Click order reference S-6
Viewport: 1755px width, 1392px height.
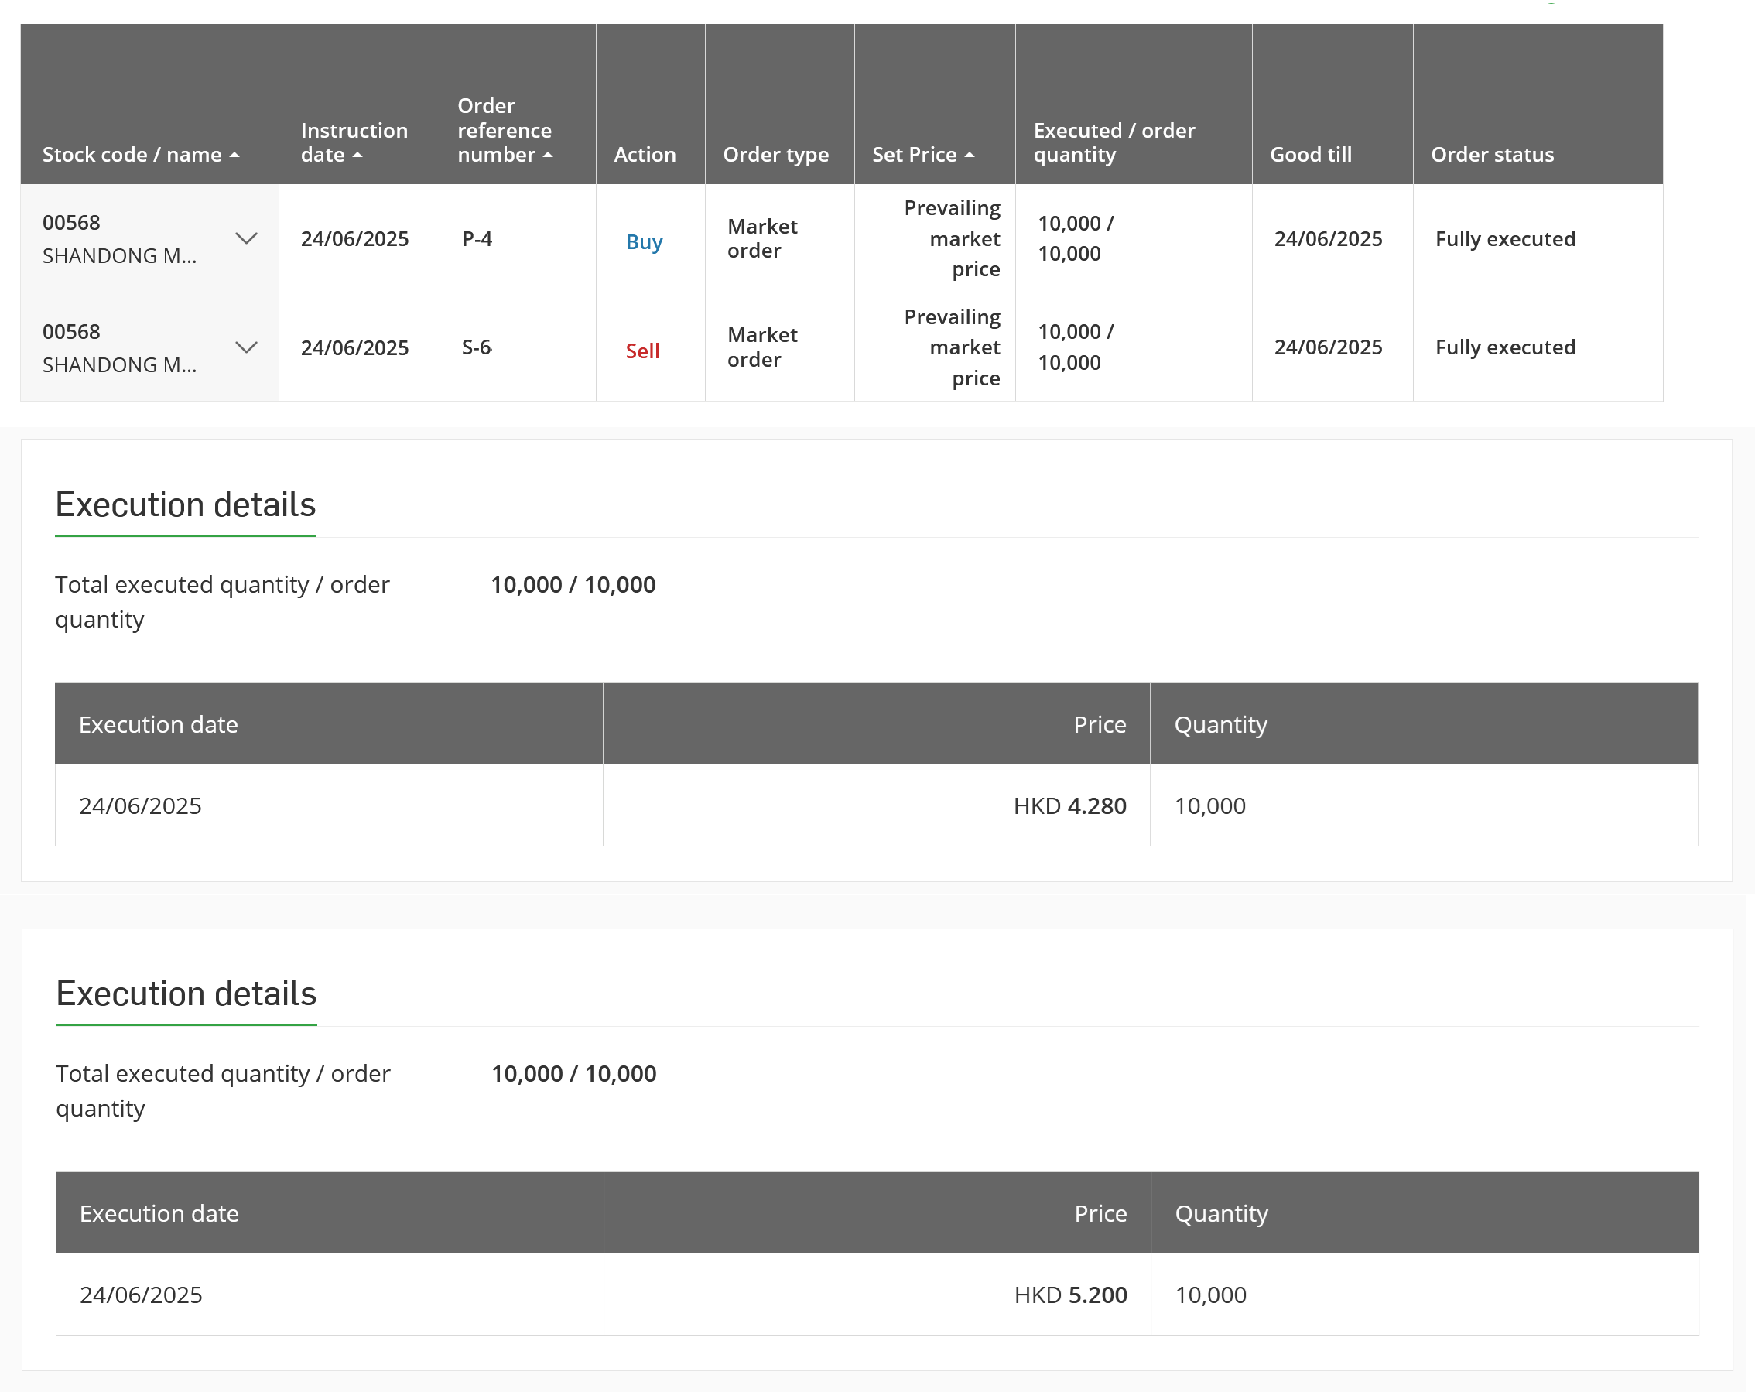[x=477, y=347]
